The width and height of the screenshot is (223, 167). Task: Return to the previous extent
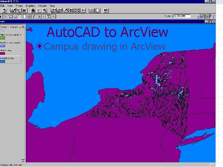pyautogui.click(x=83, y=11)
